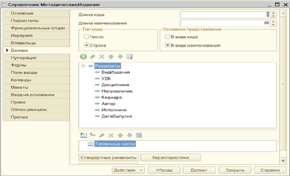Viewport: 290px width, 176px height.
Task: Open help with the Справка button
Action: coord(270,170)
